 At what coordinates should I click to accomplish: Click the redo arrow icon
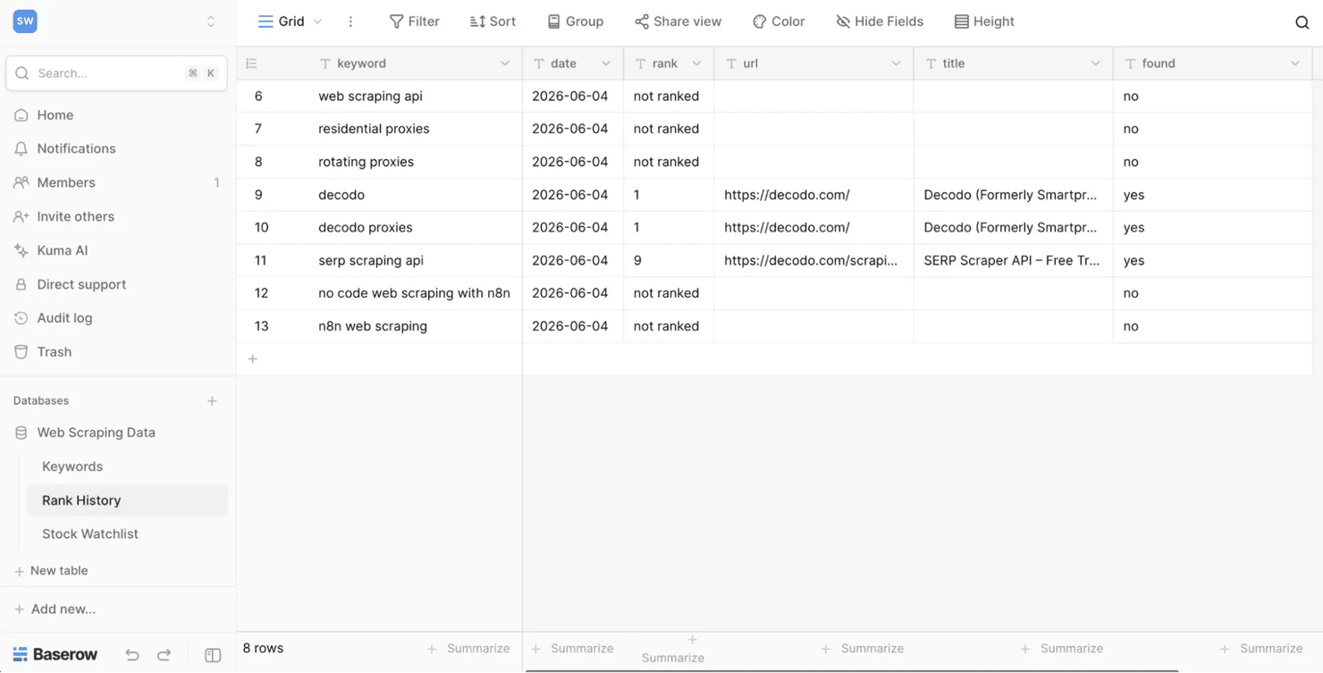(x=164, y=655)
